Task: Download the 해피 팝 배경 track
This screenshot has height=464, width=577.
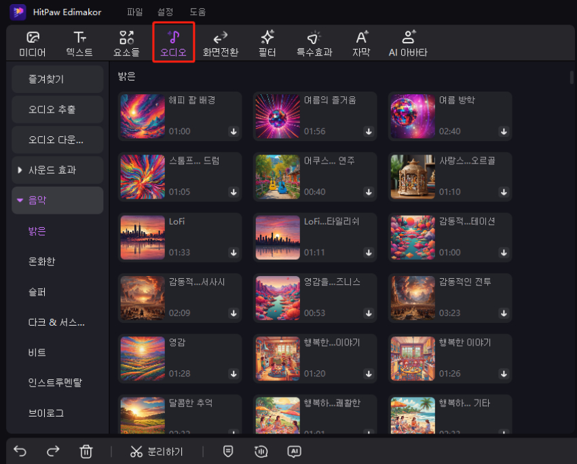Action: pyautogui.click(x=233, y=132)
